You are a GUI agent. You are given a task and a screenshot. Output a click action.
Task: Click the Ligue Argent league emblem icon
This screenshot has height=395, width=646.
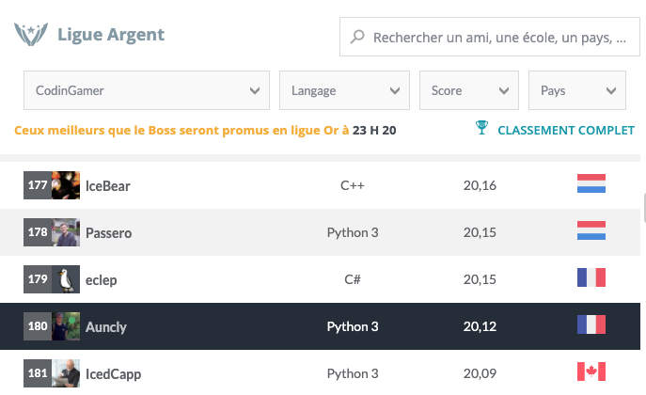[31, 34]
